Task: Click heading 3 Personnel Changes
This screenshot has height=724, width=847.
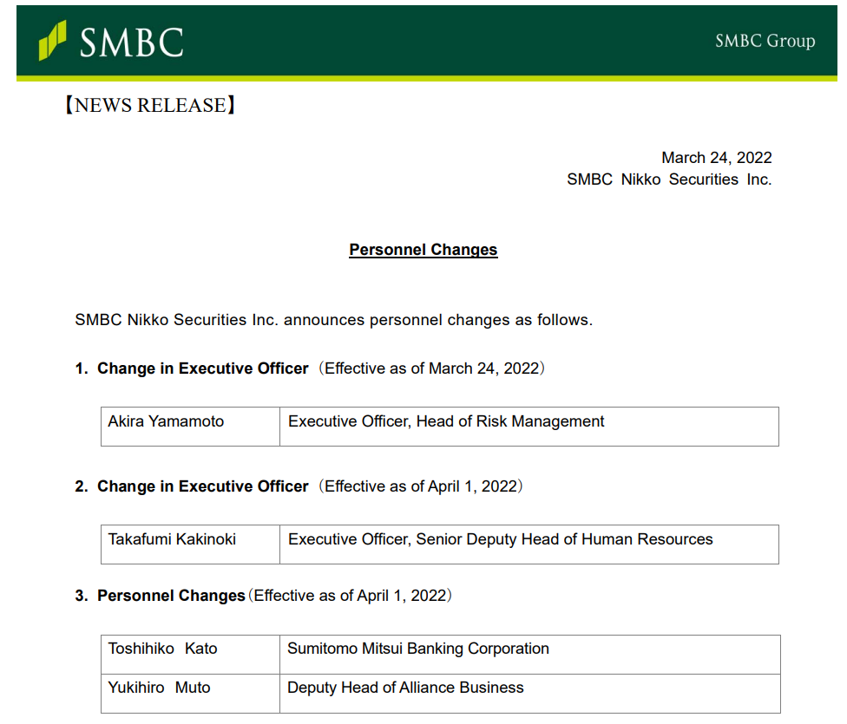Action: tap(160, 596)
